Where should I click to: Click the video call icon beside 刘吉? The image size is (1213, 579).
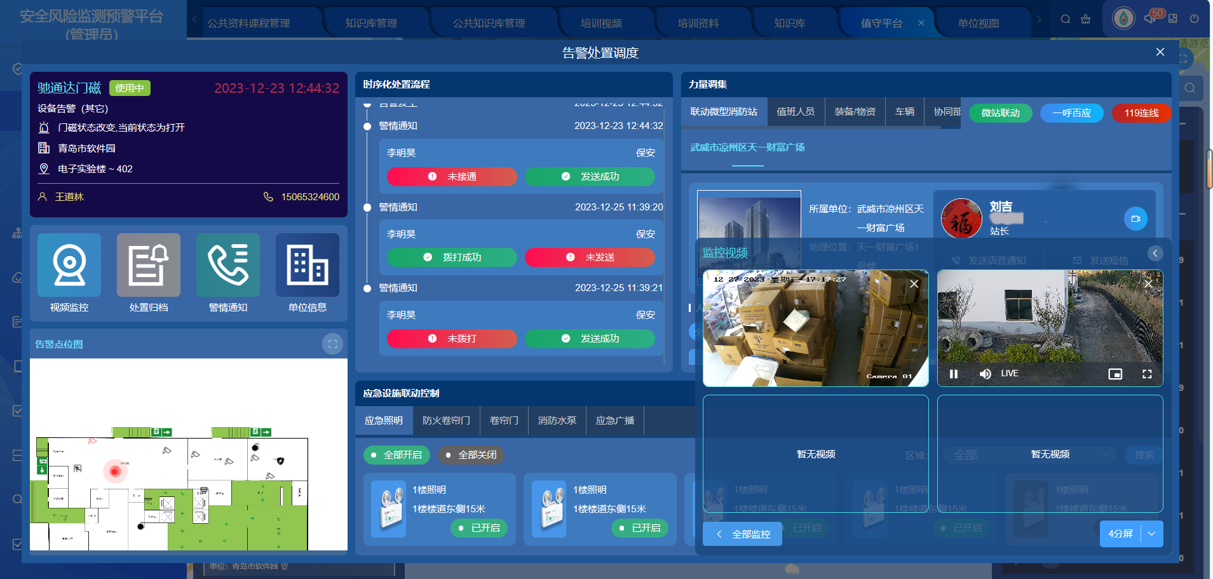click(1135, 219)
